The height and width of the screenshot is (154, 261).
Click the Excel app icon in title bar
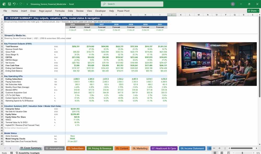pyautogui.click(x=4, y=4)
